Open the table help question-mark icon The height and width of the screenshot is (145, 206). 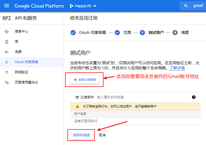point(193,97)
